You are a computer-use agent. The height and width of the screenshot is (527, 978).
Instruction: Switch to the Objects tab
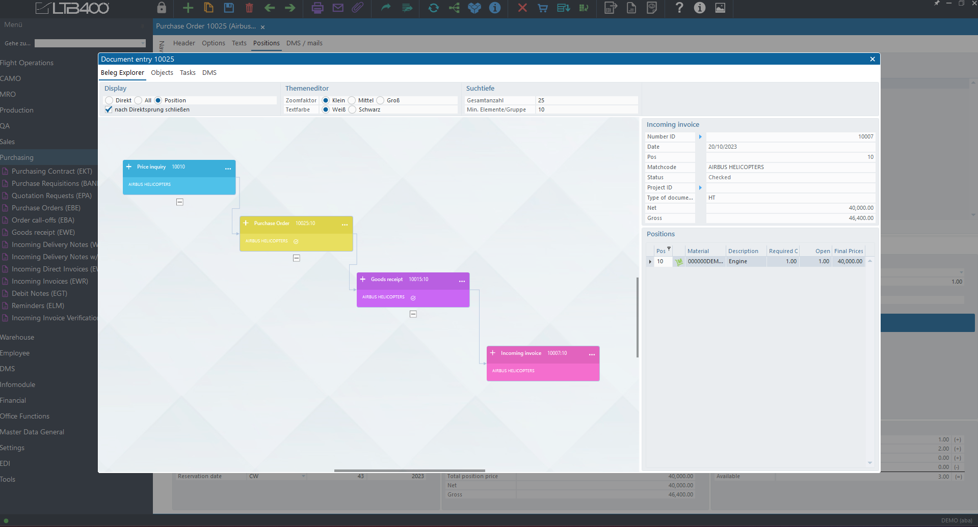[x=162, y=73]
